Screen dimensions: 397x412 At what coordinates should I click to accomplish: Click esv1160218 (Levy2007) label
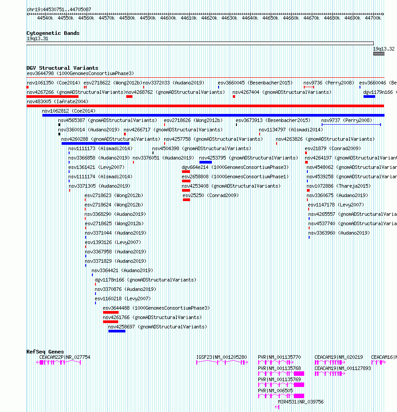point(123,298)
